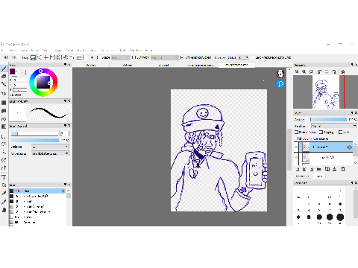Select the Eraser tool
This screenshot has height=268, width=358.
coord(4,77)
